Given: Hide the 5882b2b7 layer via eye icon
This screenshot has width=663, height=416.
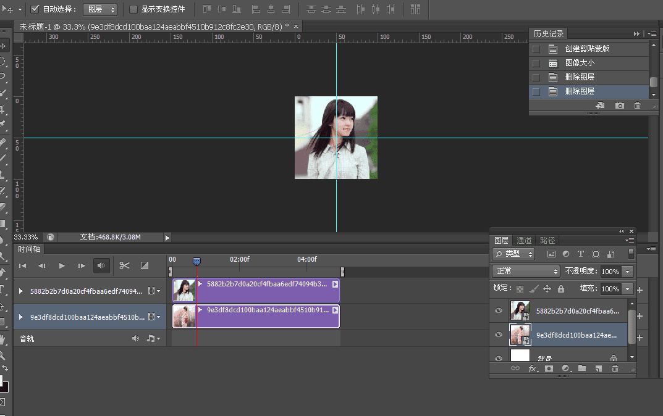Looking at the screenshot, I should [499, 311].
